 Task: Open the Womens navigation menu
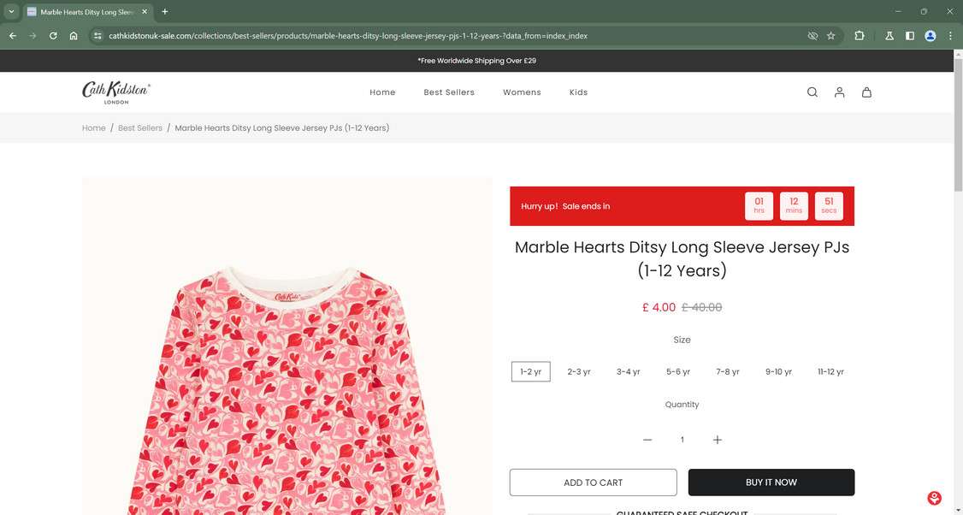522,92
